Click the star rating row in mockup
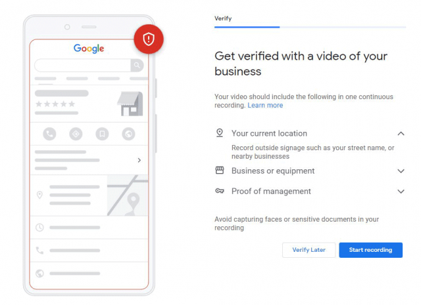This screenshot has width=421, height=305. 55,104
